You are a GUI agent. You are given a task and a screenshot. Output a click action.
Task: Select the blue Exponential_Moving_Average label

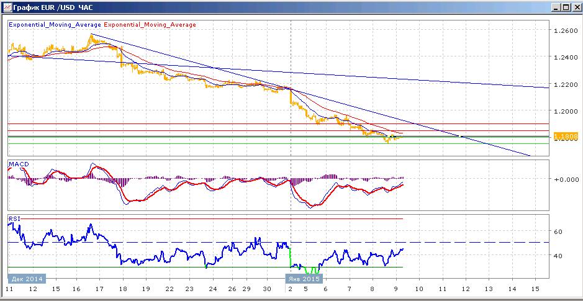coord(55,25)
